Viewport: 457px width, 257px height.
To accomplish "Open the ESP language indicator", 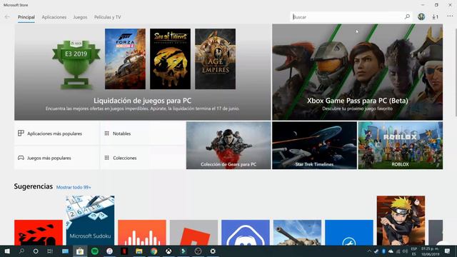I will pyautogui.click(x=414, y=251).
